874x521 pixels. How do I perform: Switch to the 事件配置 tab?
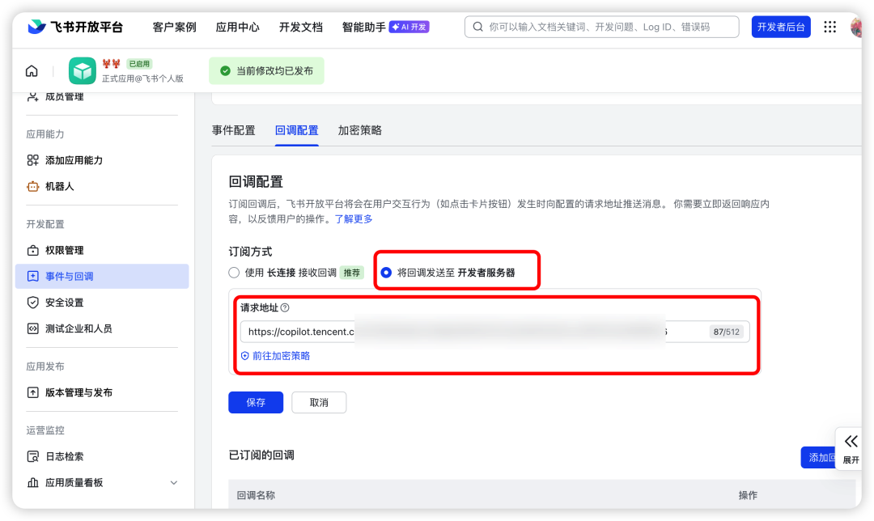[233, 130]
